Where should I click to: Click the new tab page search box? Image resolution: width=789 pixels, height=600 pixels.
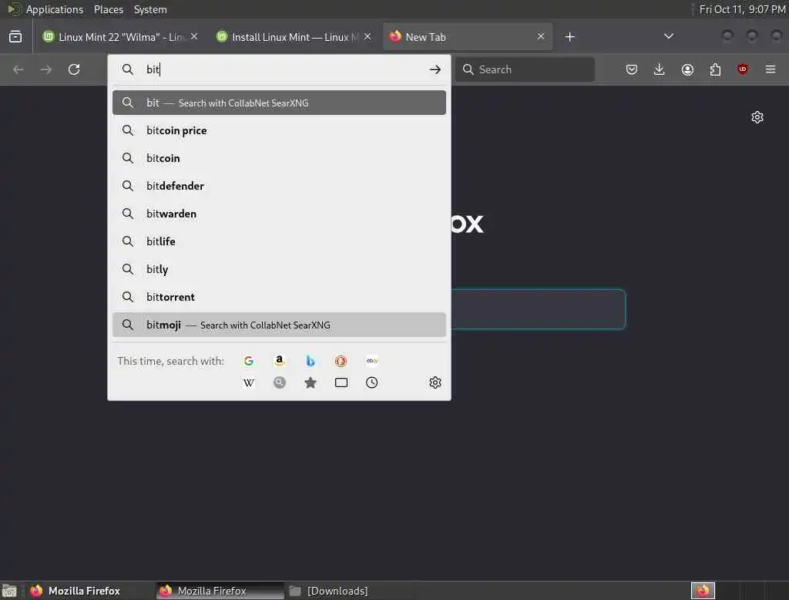coord(538,309)
